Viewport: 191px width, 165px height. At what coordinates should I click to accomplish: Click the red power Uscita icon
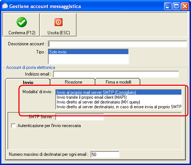59,22
